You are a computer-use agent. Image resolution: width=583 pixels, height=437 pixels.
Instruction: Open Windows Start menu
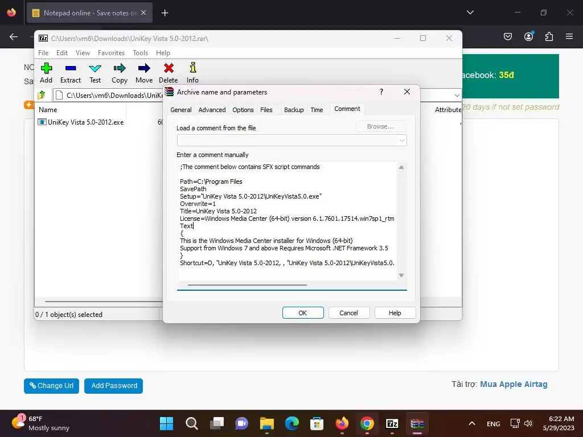coord(166,423)
